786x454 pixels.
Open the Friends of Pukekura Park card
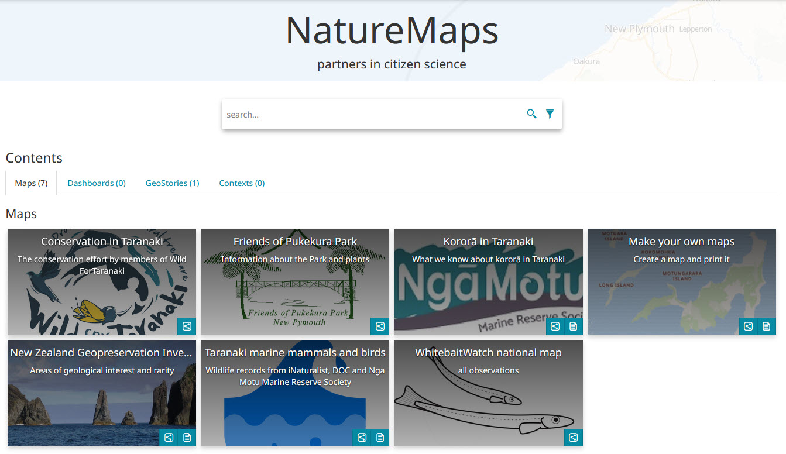click(295, 287)
